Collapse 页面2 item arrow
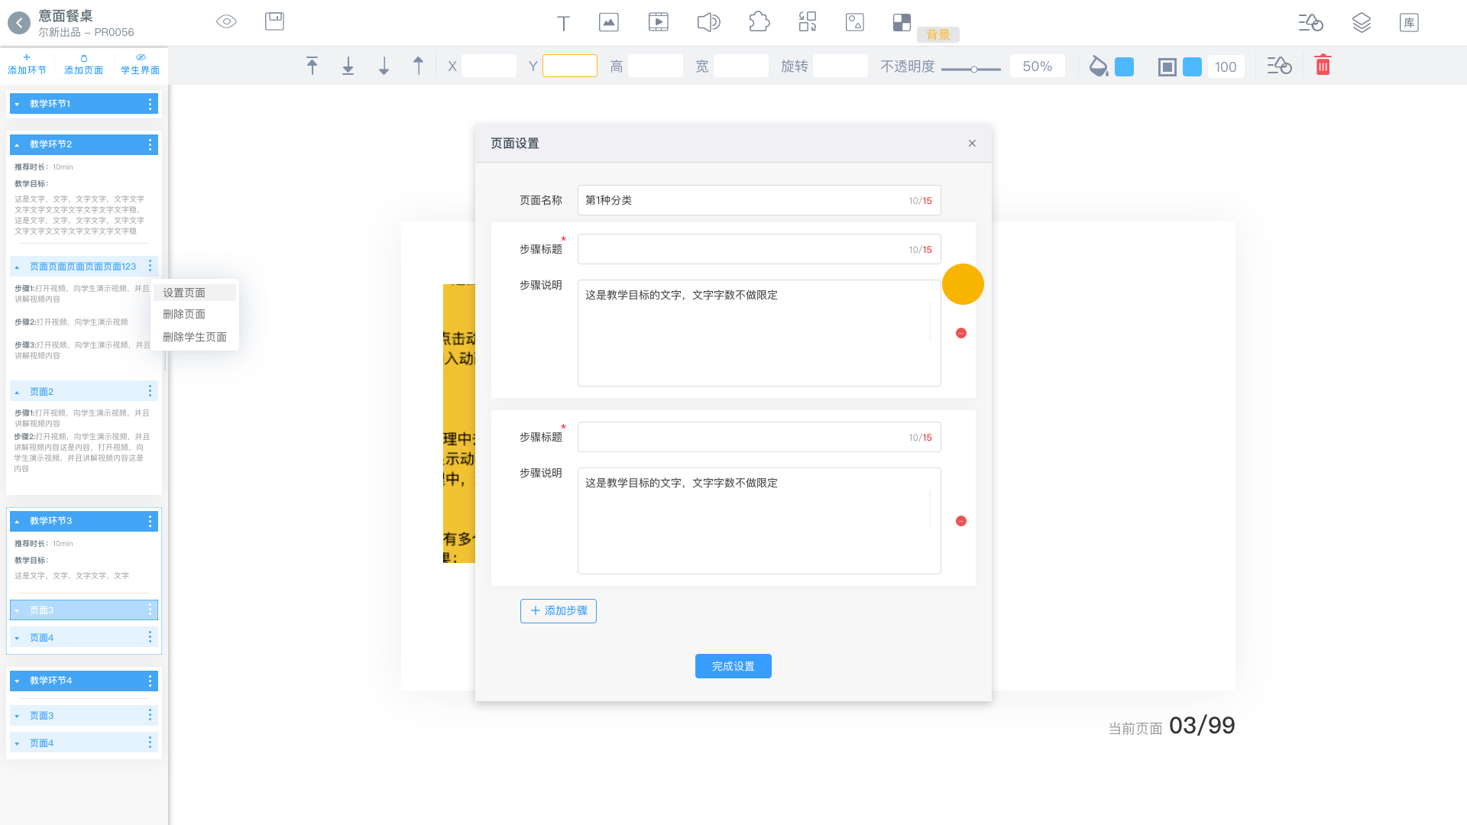This screenshot has width=1467, height=825. click(x=17, y=393)
